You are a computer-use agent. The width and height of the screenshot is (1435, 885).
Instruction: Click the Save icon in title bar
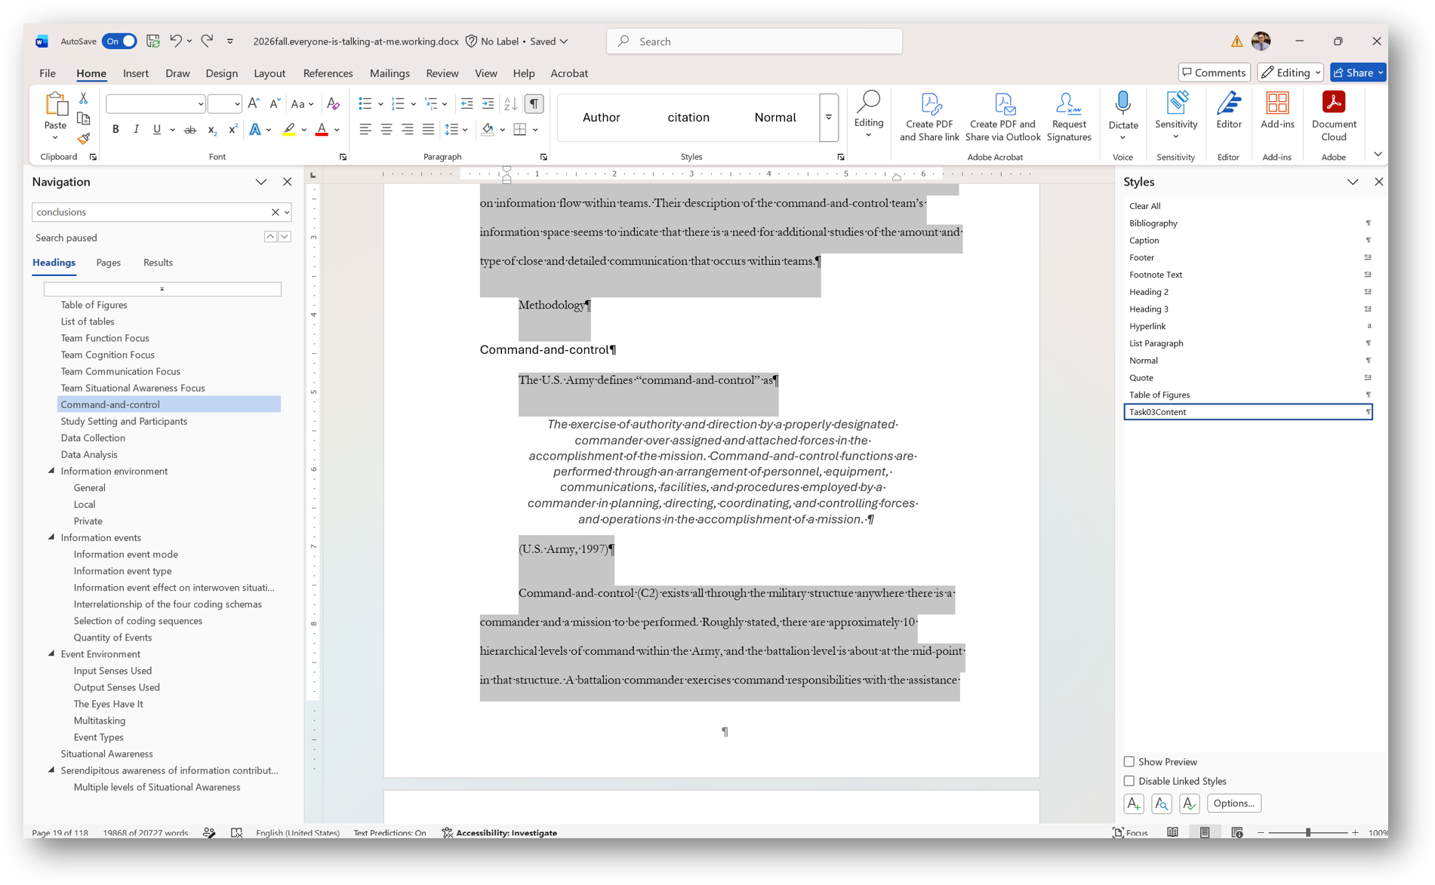tap(152, 41)
